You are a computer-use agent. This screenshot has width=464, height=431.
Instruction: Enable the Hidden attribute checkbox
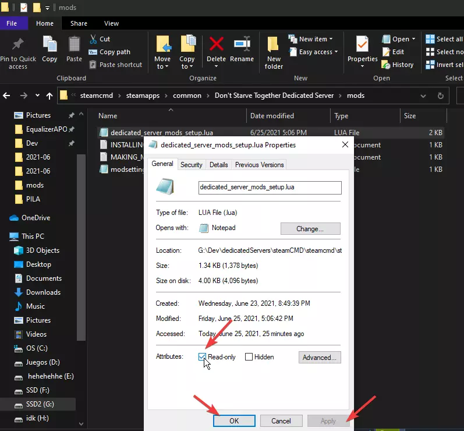click(249, 357)
